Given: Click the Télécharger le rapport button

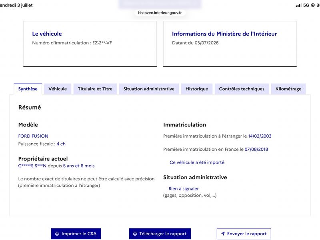Looking at the screenshot, I should [x=160, y=234].
